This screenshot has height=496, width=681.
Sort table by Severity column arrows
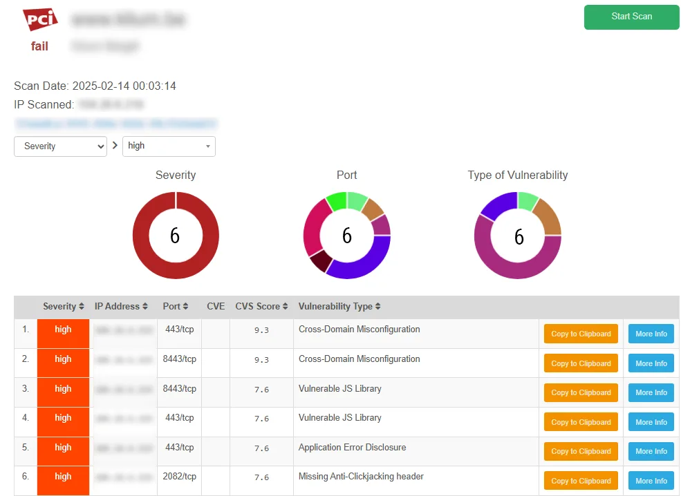coord(82,307)
